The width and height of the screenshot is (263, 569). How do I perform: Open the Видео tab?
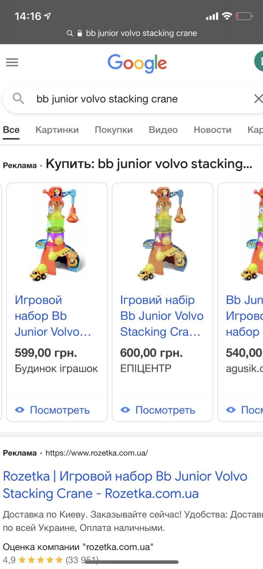[163, 130]
